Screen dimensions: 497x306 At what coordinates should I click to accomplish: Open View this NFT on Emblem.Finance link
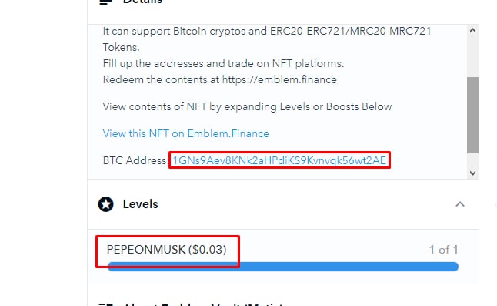(185, 133)
